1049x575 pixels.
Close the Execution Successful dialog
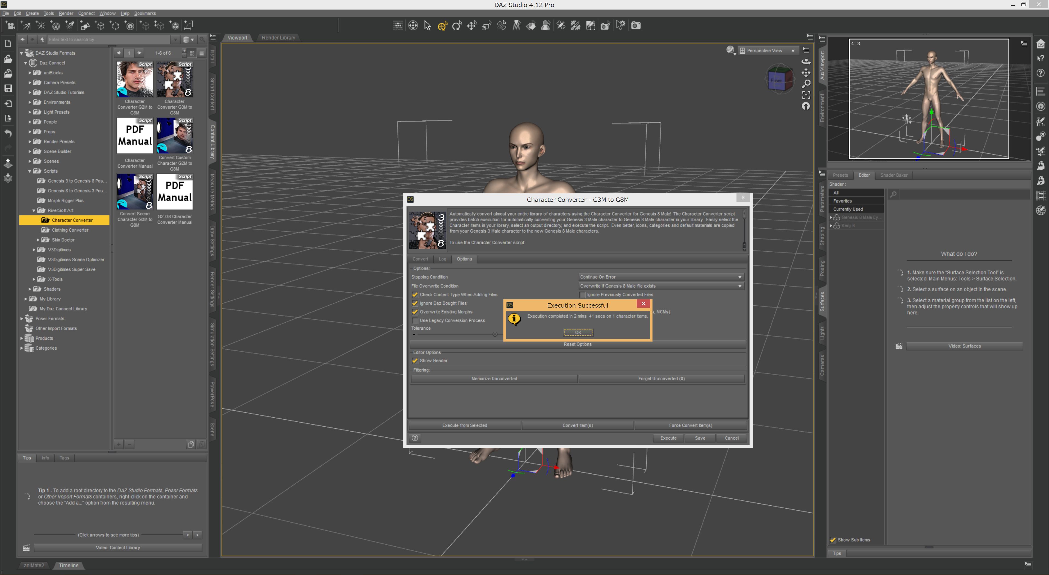pyautogui.click(x=643, y=304)
